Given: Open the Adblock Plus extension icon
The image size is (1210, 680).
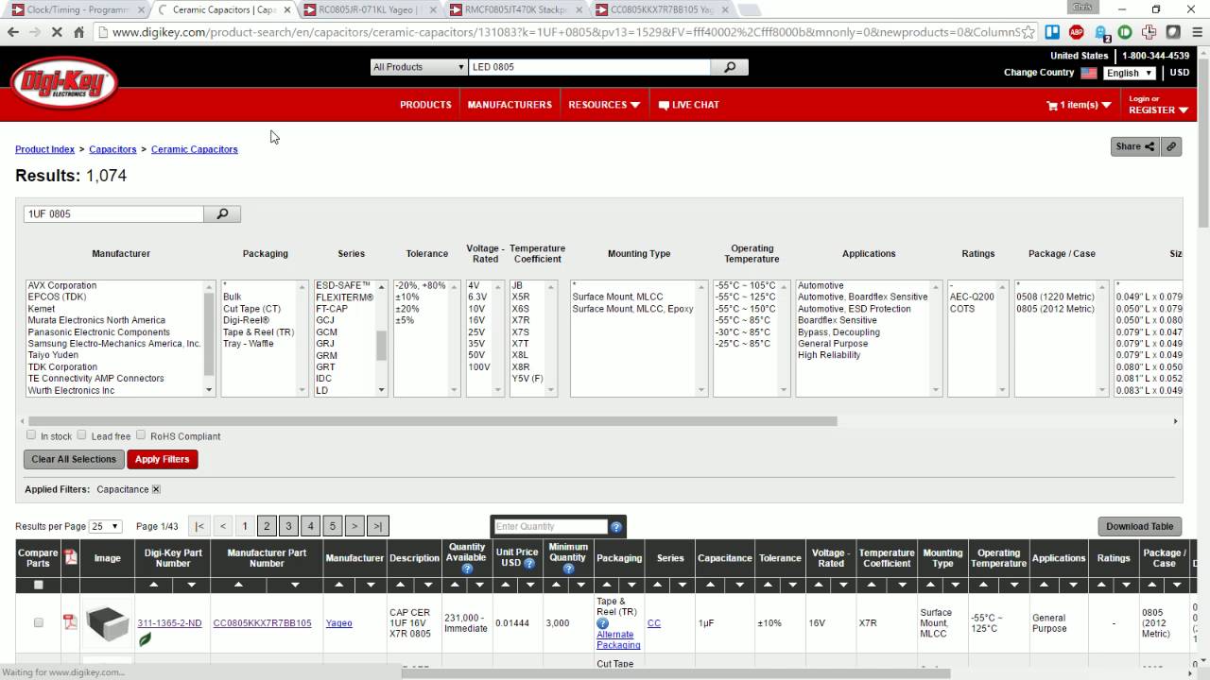Looking at the screenshot, I should (1076, 31).
